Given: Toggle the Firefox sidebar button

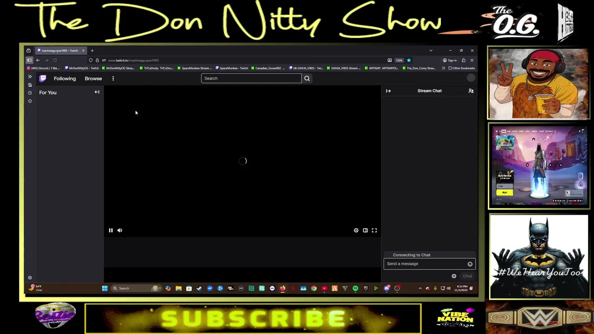Looking at the screenshot, I should click(29, 60).
